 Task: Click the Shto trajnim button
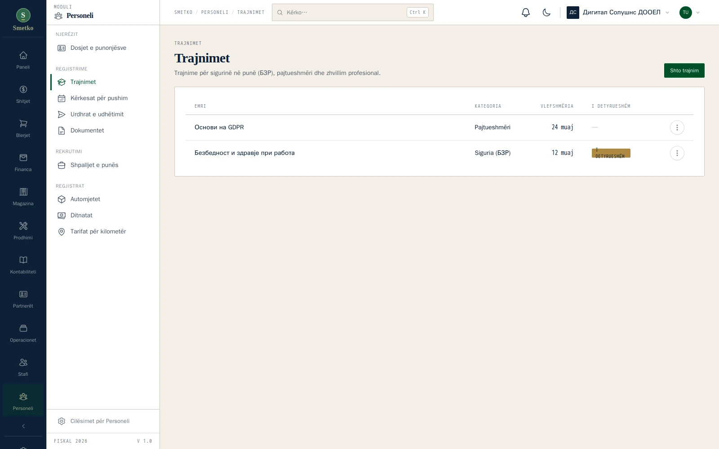point(684,70)
